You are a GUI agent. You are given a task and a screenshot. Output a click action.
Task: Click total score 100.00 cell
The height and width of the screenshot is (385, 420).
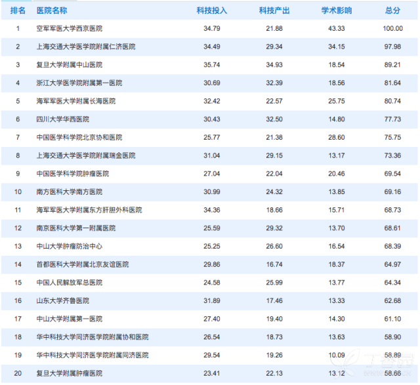[x=392, y=28]
